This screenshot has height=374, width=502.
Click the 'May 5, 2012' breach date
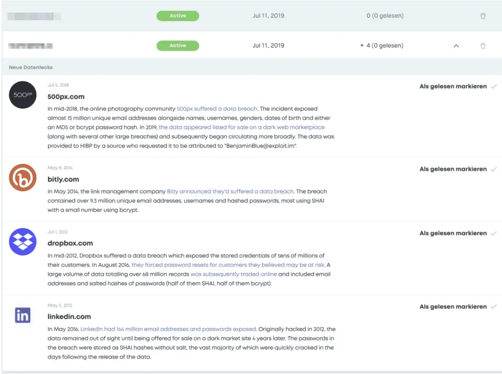coord(60,305)
